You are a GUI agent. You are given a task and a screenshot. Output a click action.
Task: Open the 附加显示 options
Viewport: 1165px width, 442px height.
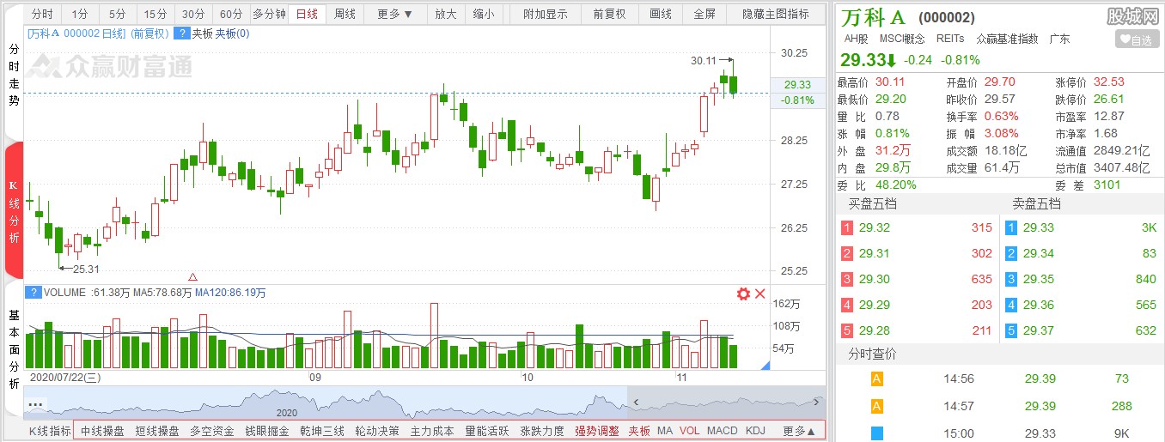click(x=546, y=14)
